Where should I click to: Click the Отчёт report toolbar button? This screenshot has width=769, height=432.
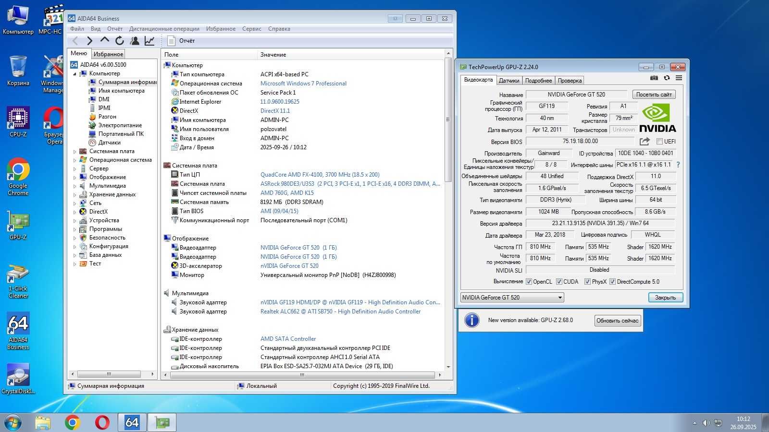click(181, 41)
